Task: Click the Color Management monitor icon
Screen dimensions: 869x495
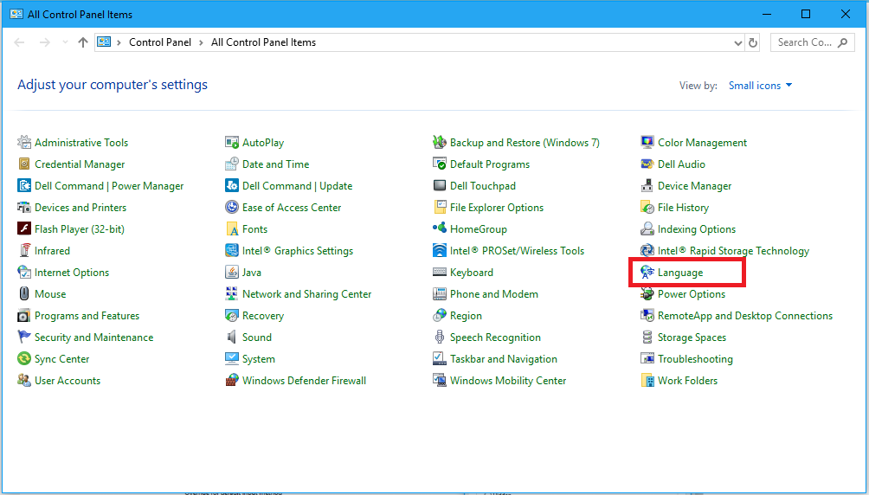Action: point(647,143)
